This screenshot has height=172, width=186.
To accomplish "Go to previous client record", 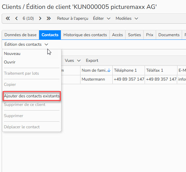I will click(x=16, y=18).
